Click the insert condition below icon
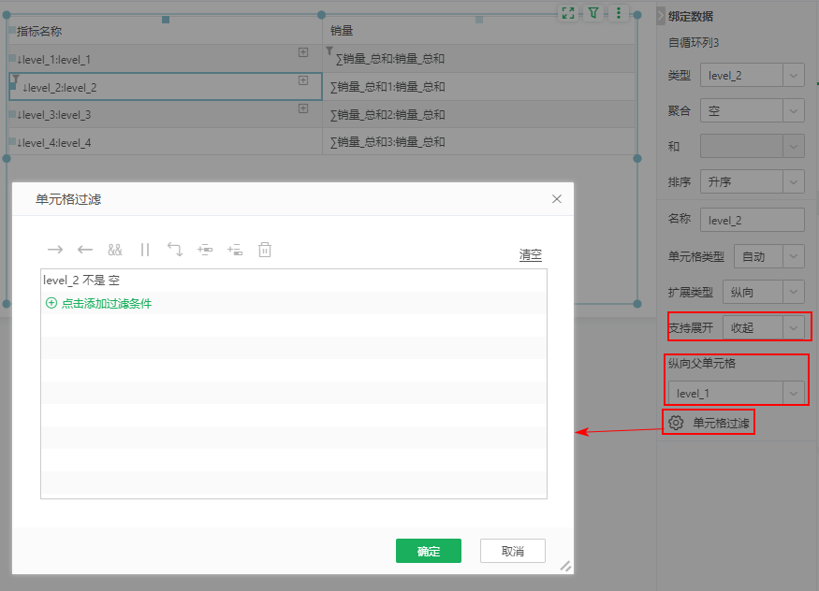This screenshot has width=819, height=591. (235, 250)
